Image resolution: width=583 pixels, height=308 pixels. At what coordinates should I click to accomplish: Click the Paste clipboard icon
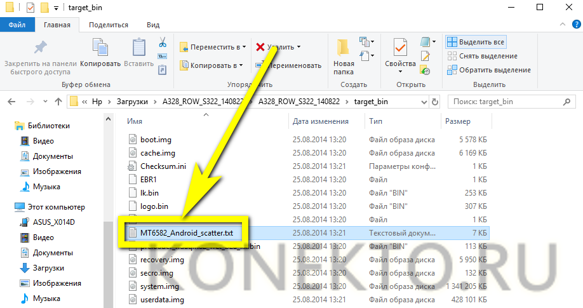(x=138, y=48)
